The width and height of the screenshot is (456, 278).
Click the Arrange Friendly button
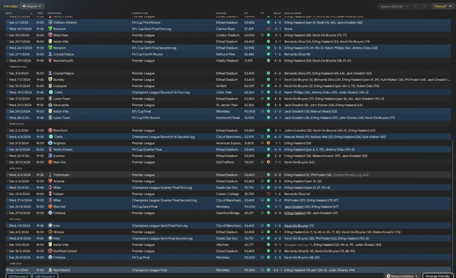438,276
